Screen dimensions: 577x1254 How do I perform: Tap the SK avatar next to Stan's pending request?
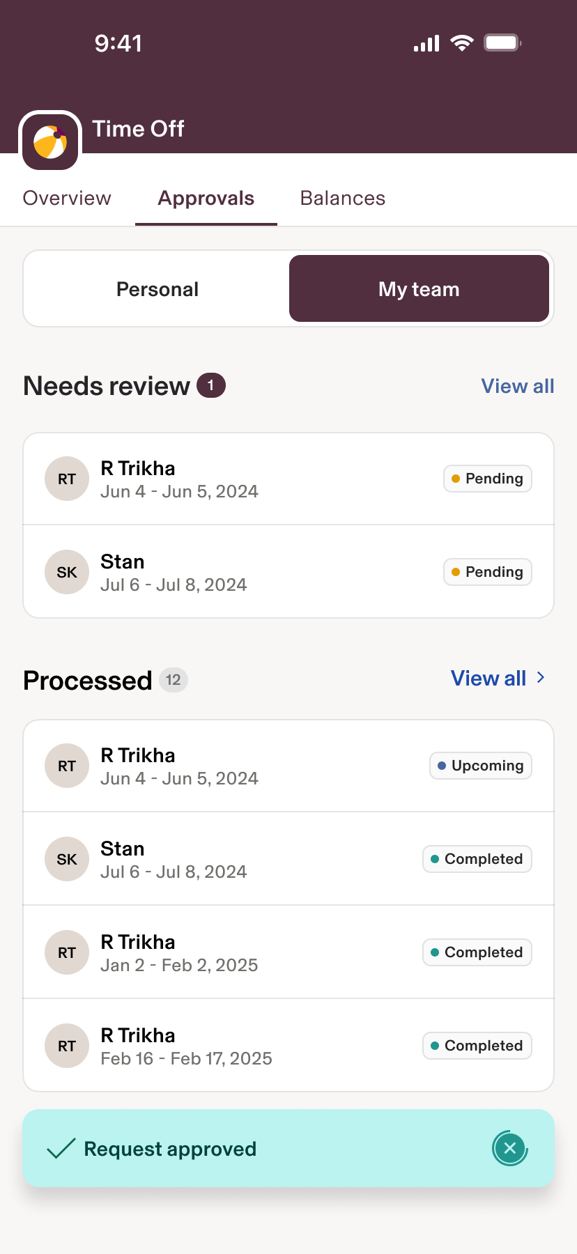coord(67,572)
